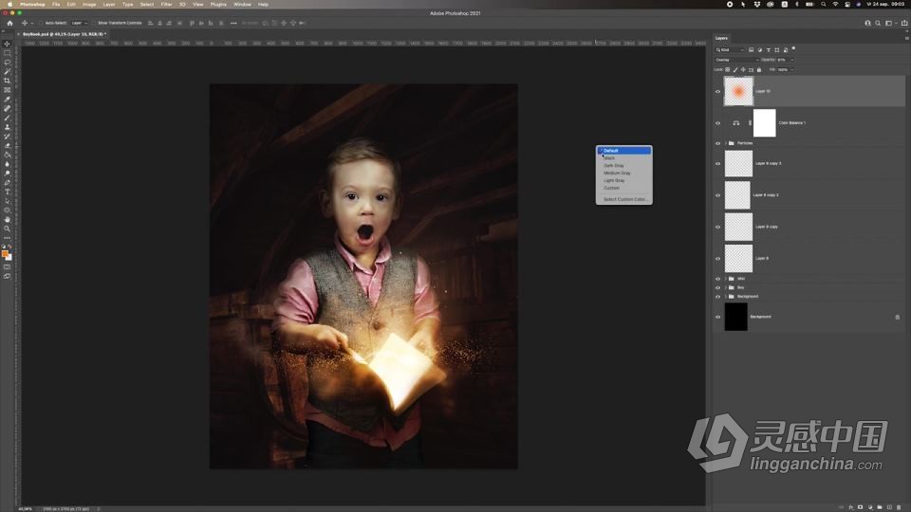Select the Eraser tool
The image size is (911, 512).
click(x=7, y=146)
